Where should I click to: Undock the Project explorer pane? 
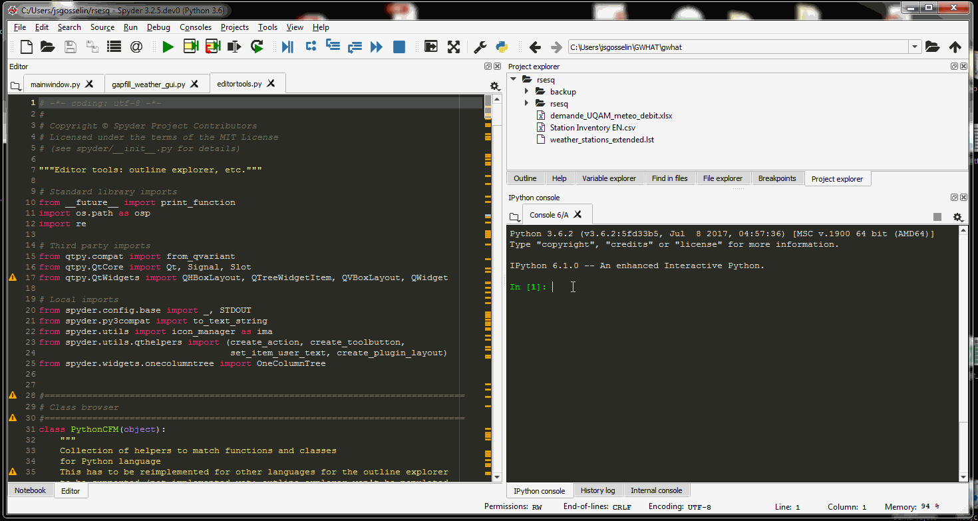point(954,66)
